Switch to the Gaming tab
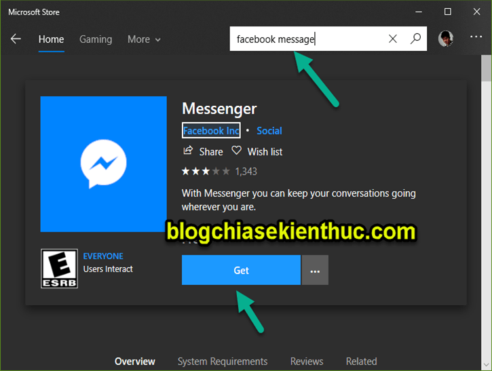 point(96,39)
